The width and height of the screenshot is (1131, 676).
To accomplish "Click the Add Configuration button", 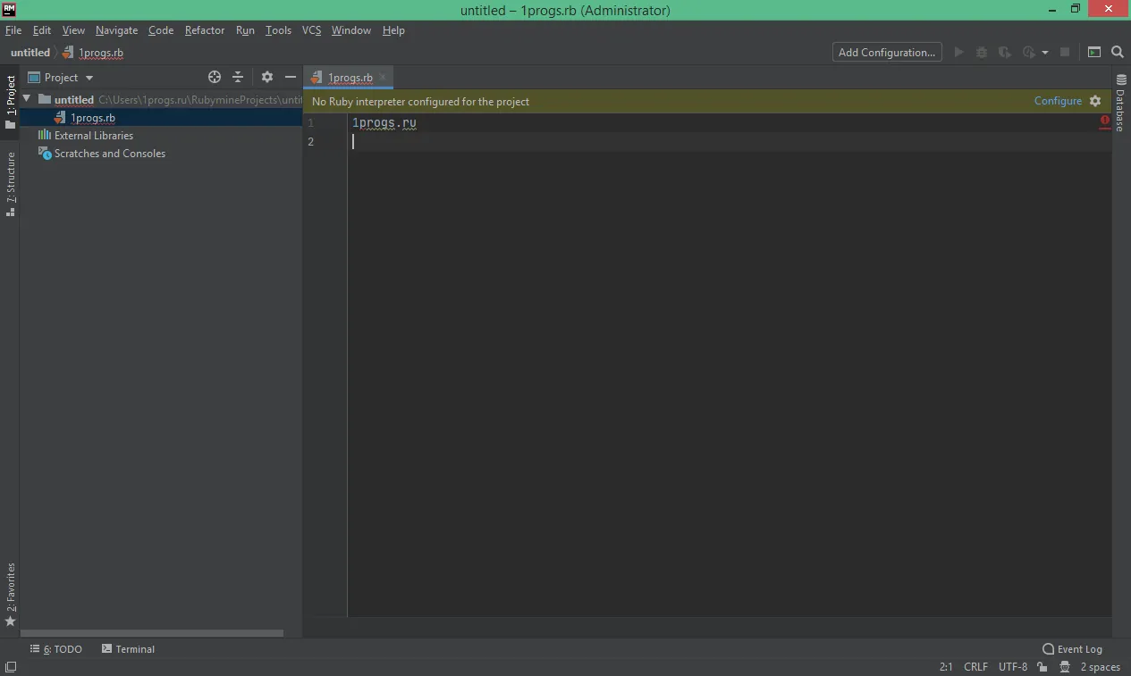I will click(887, 53).
